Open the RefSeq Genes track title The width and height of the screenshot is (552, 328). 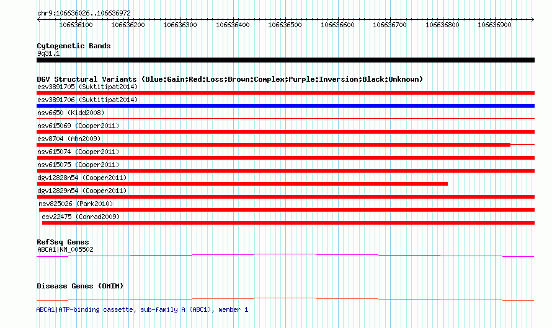pyautogui.click(x=63, y=242)
